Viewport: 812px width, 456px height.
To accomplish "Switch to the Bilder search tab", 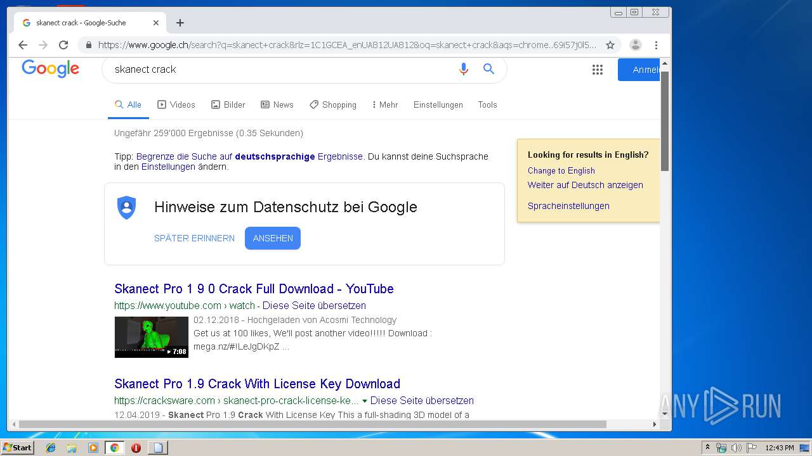I will pos(228,104).
